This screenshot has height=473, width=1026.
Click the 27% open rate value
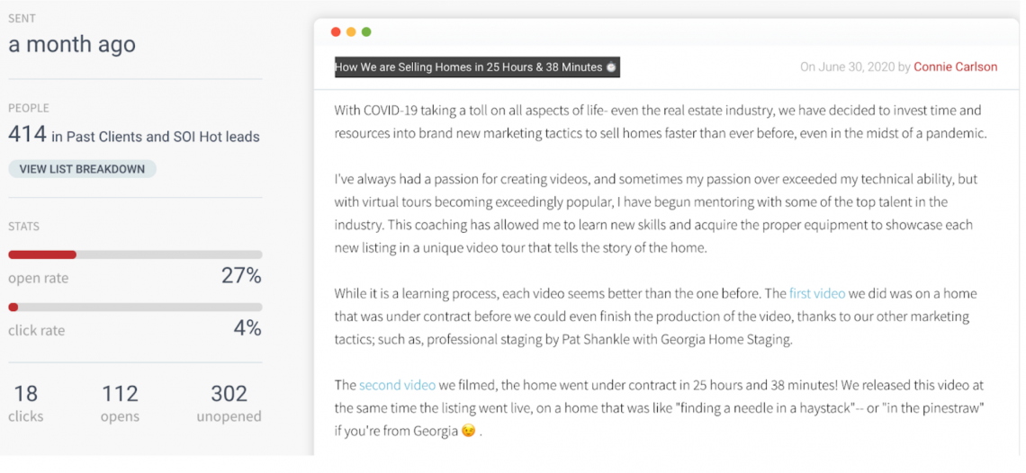coord(241,276)
